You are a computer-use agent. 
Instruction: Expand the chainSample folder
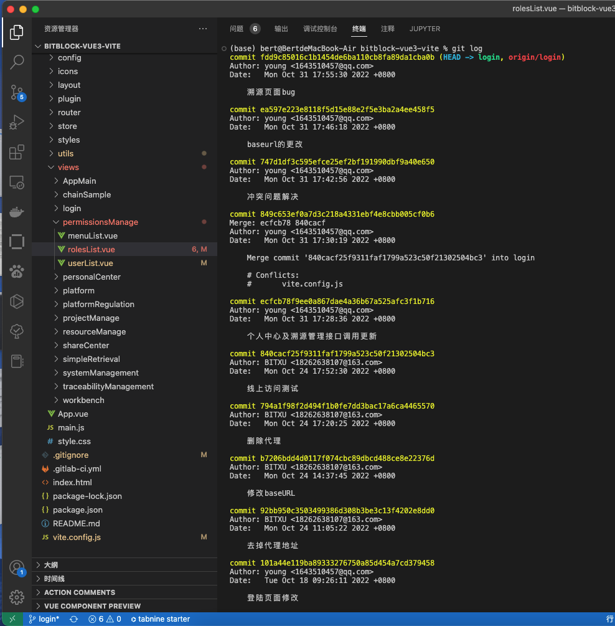tap(124, 195)
